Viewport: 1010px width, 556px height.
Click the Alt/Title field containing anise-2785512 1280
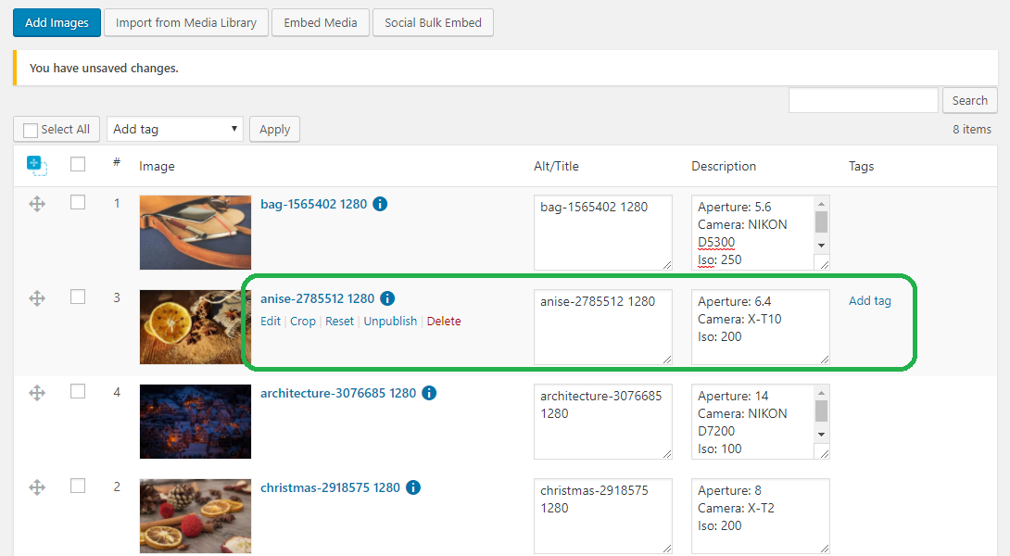point(603,327)
